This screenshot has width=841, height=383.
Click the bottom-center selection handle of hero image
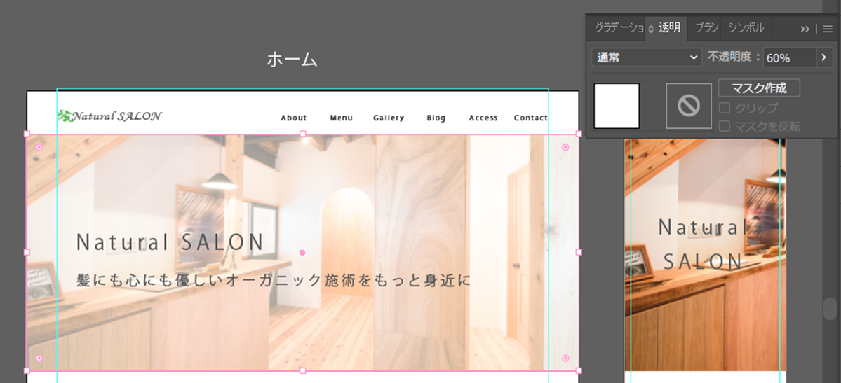click(302, 370)
